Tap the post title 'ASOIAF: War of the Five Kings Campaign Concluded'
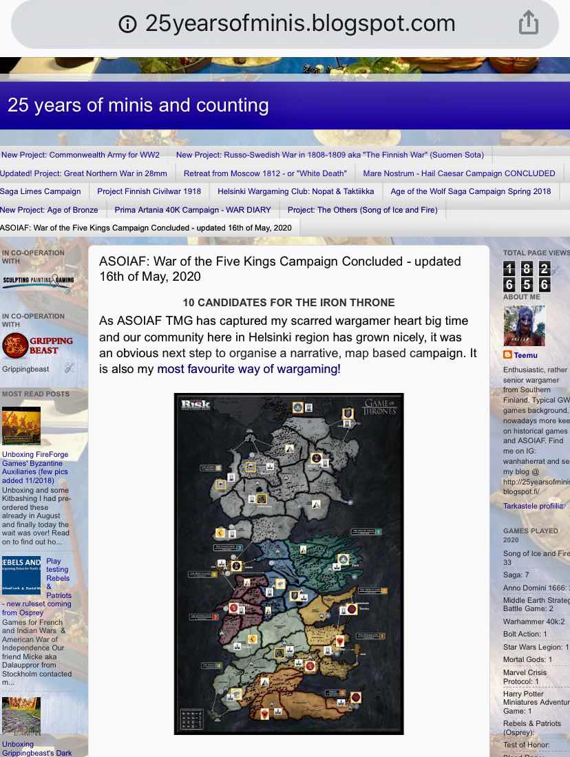 [280, 269]
